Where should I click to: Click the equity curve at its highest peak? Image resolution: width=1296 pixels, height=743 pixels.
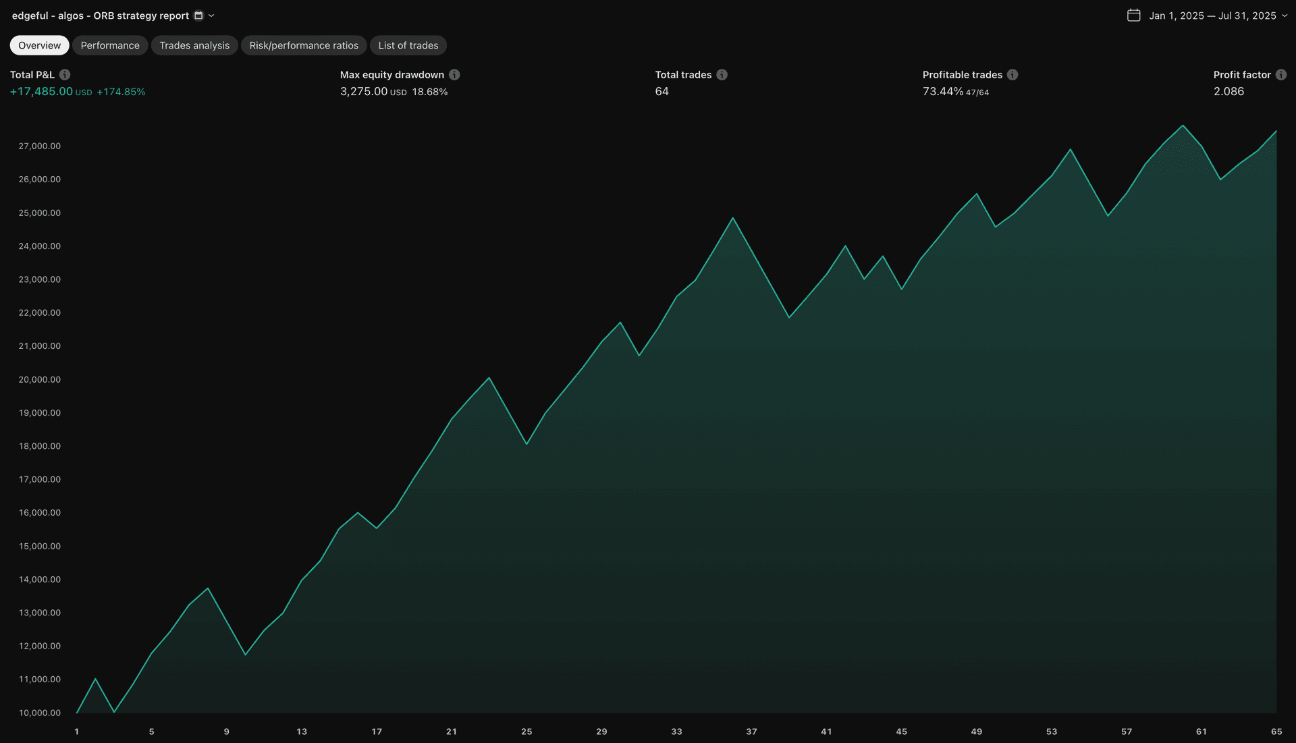1181,126
